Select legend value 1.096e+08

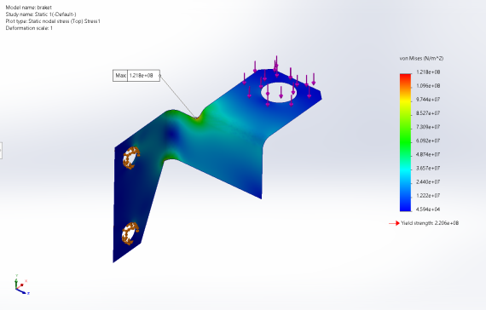click(428, 86)
